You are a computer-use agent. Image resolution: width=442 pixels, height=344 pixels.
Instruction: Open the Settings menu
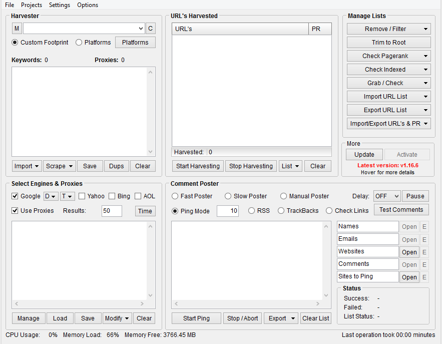(x=60, y=5)
